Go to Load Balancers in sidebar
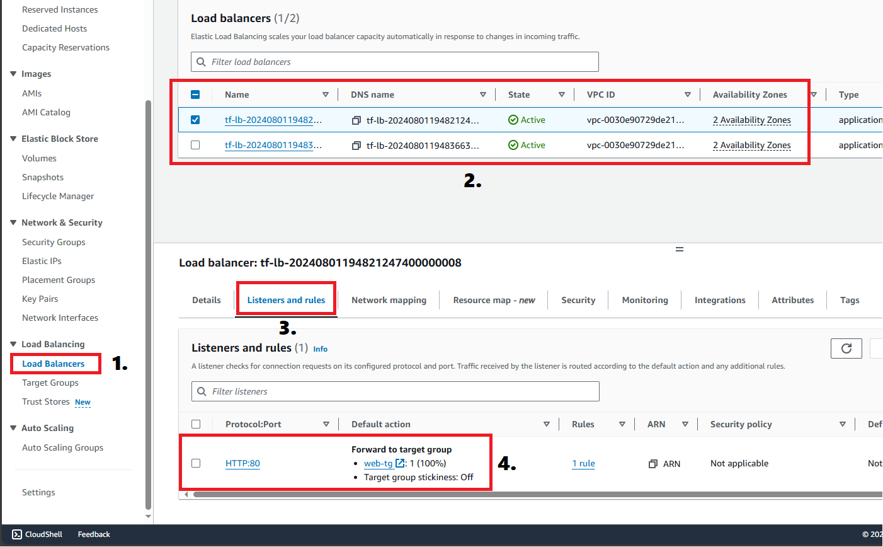The width and height of the screenshot is (883, 547). pos(54,364)
